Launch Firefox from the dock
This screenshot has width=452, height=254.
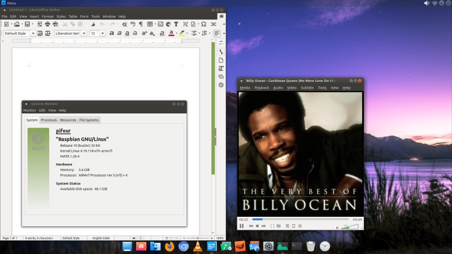click(x=169, y=247)
